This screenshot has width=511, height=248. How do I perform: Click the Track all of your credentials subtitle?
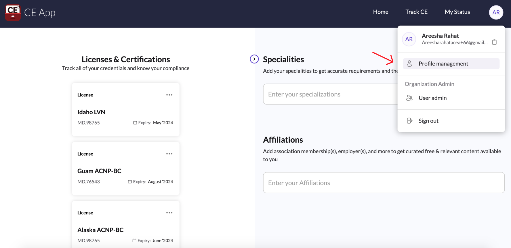click(126, 68)
